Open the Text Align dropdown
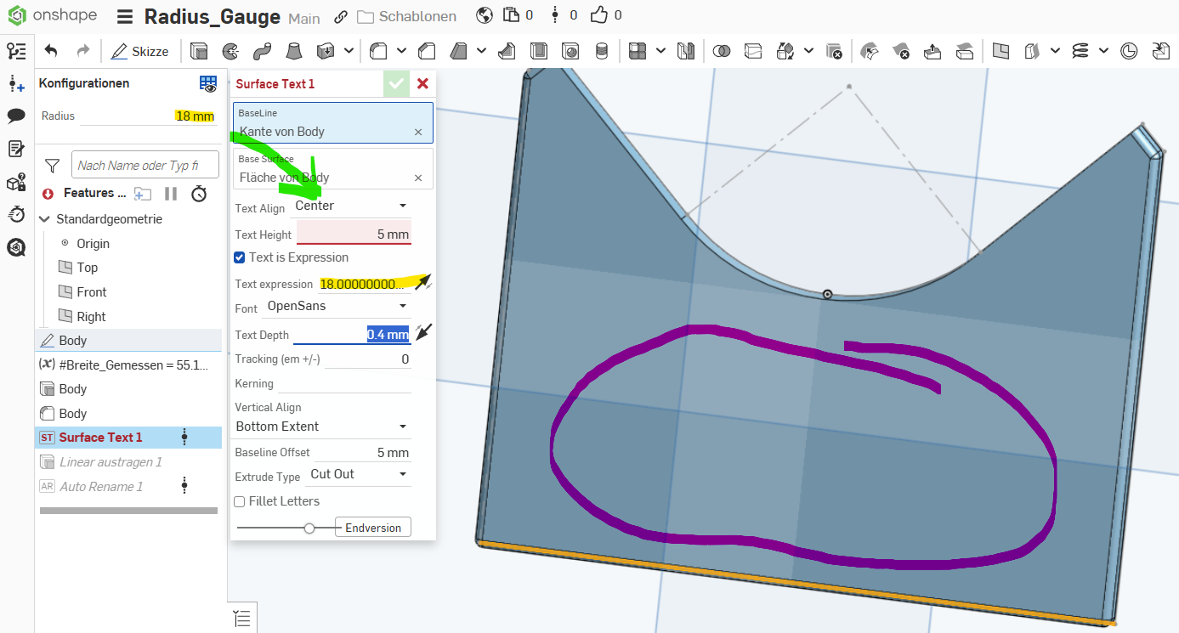 [351, 206]
